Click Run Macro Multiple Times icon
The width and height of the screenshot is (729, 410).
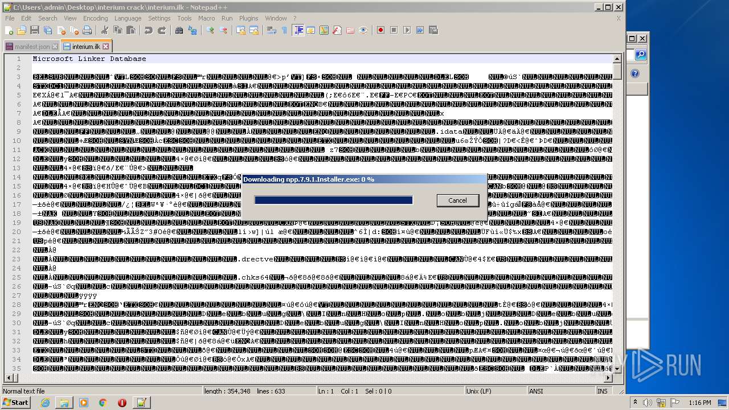tap(420, 30)
